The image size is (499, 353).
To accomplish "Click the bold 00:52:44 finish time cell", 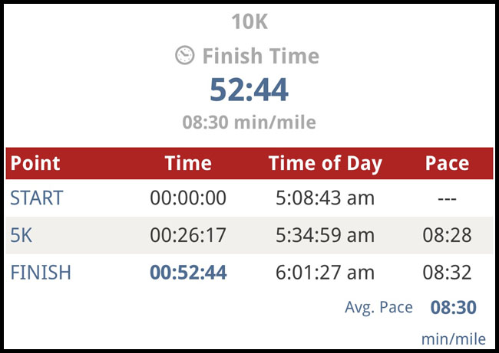I will click(x=188, y=272).
